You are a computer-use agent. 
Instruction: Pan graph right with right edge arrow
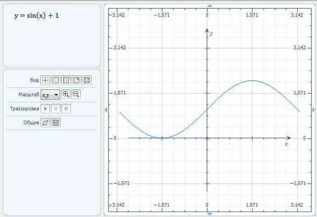click(x=314, y=110)
